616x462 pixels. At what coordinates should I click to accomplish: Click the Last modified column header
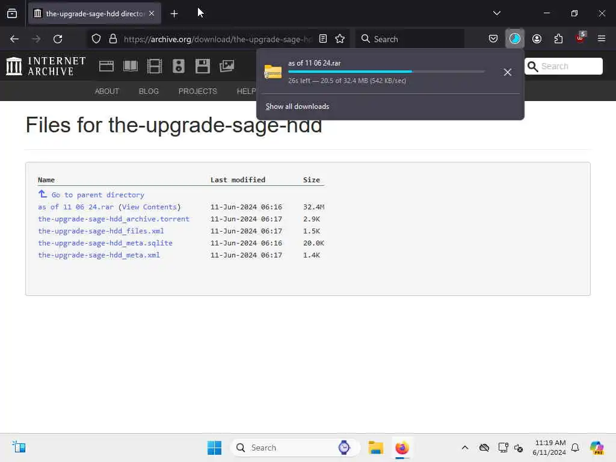pos(238,180)
